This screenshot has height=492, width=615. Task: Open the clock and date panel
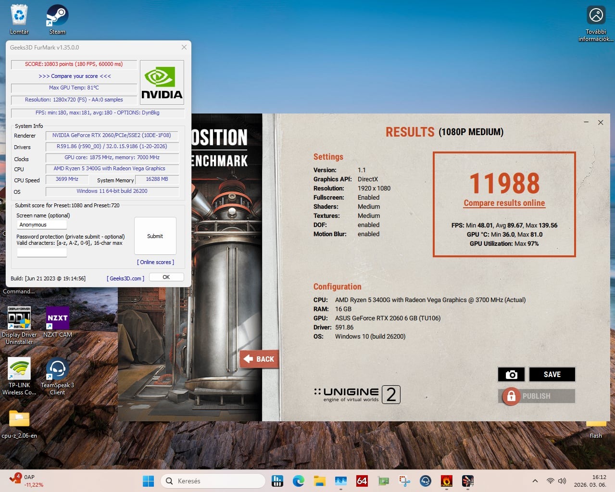click(x=590, y=481)
